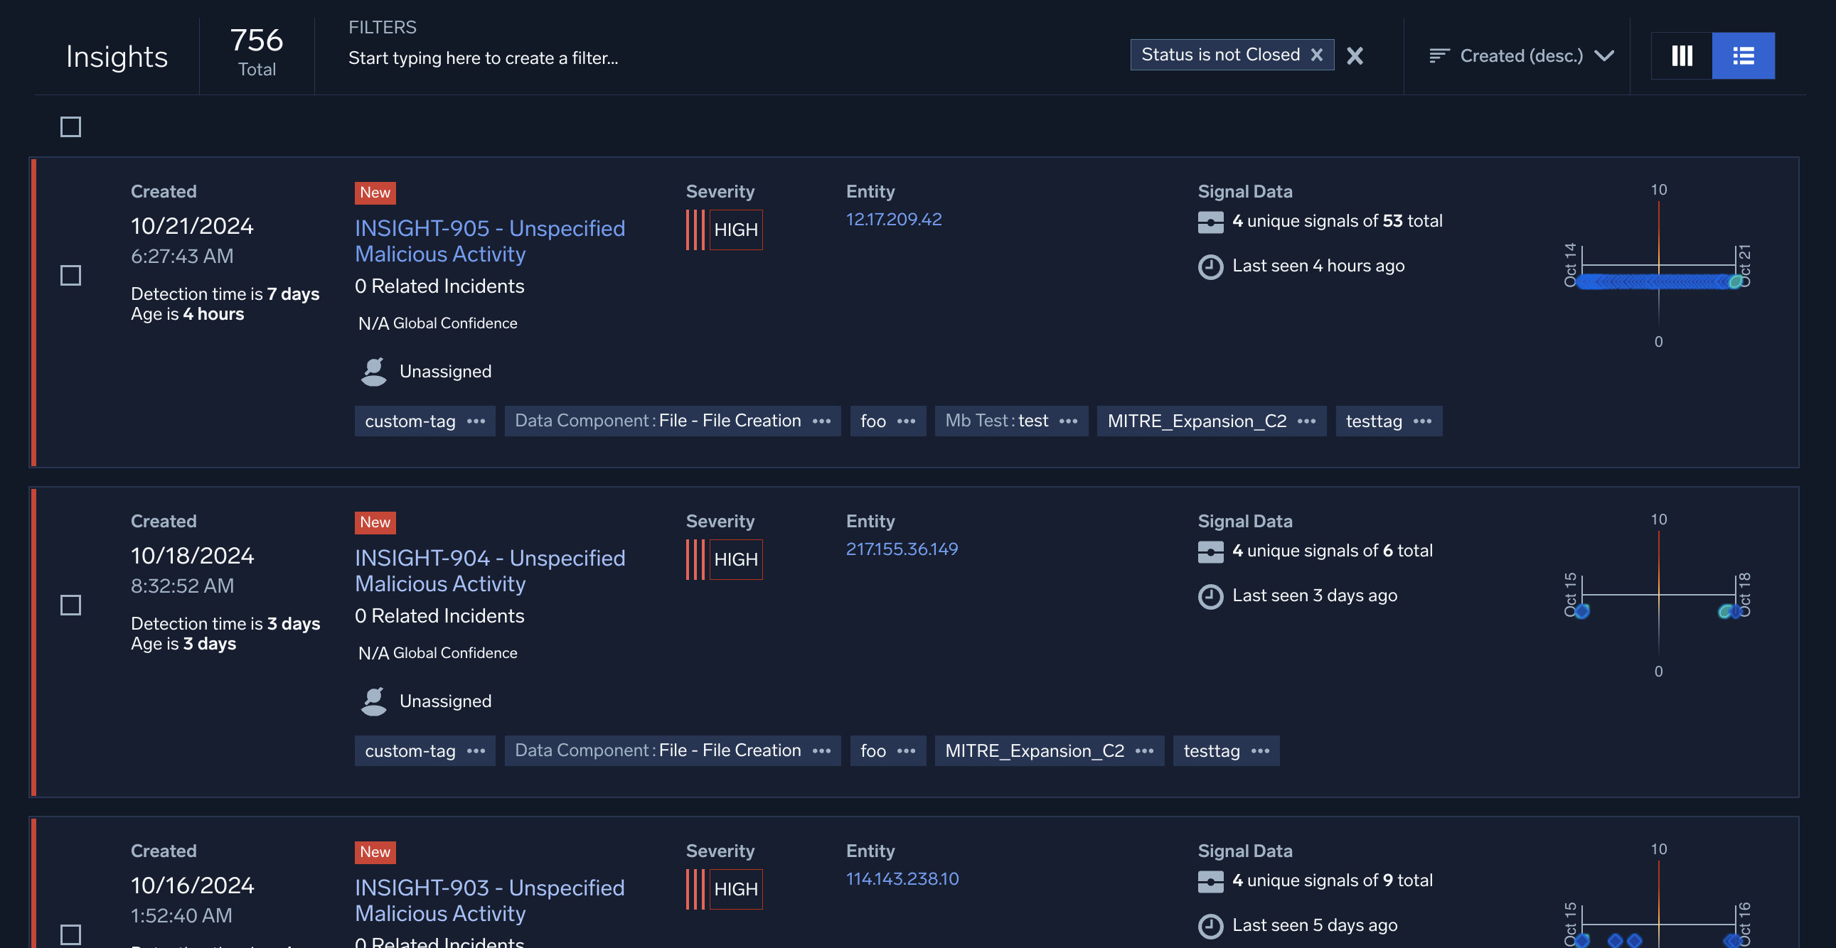Open the ellipsis menu on the custom-tag chip
The image size is (1836, 948).
[477, 421]
